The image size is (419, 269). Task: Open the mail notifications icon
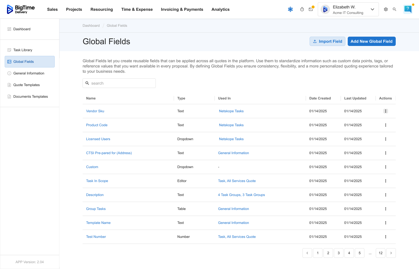(311, 9)
